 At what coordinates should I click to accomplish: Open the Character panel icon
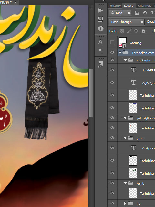(101, 42)
